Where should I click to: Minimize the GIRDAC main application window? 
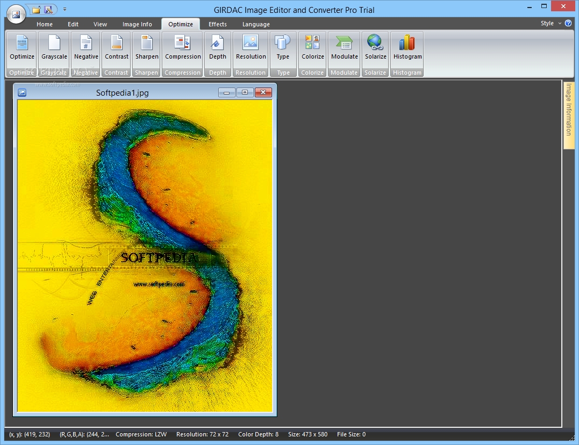click(x=529, y=6)
